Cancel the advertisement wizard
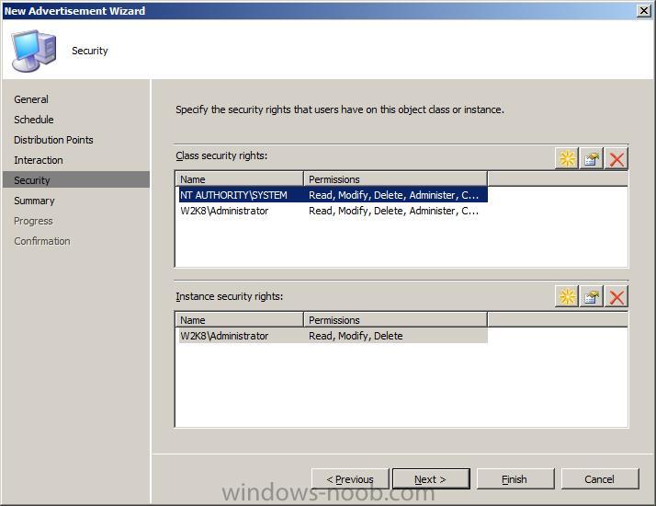 tap(600, 478)
